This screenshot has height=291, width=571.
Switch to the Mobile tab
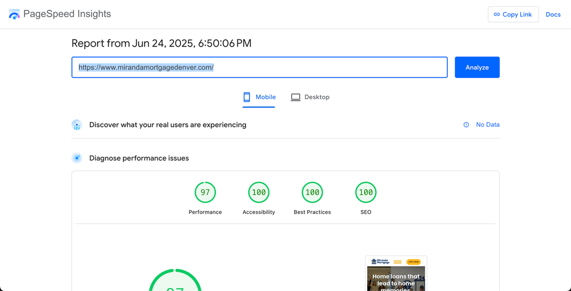coord(259,97)
